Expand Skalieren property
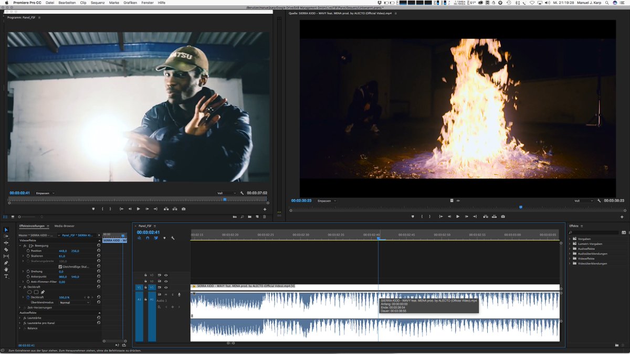Viewport: 630px width, 354px height. tap(24, 256)
